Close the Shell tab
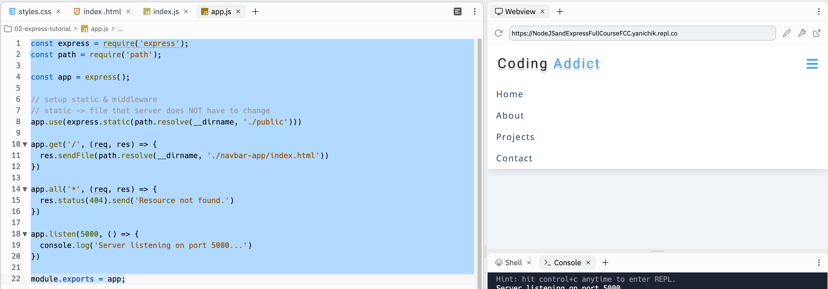This screenshot has height=289, width=828. [x=529, y=263]
